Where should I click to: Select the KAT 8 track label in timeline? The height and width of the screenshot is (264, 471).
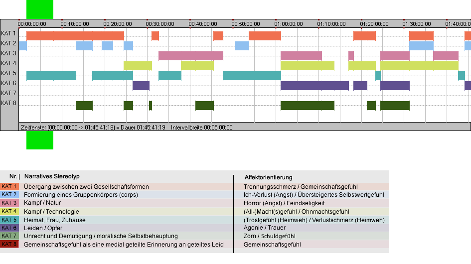tap(8, 103)
